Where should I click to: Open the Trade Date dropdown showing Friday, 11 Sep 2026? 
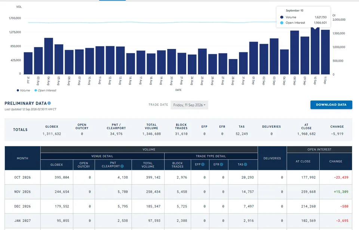pyautogui.click(x=189, y=105)
